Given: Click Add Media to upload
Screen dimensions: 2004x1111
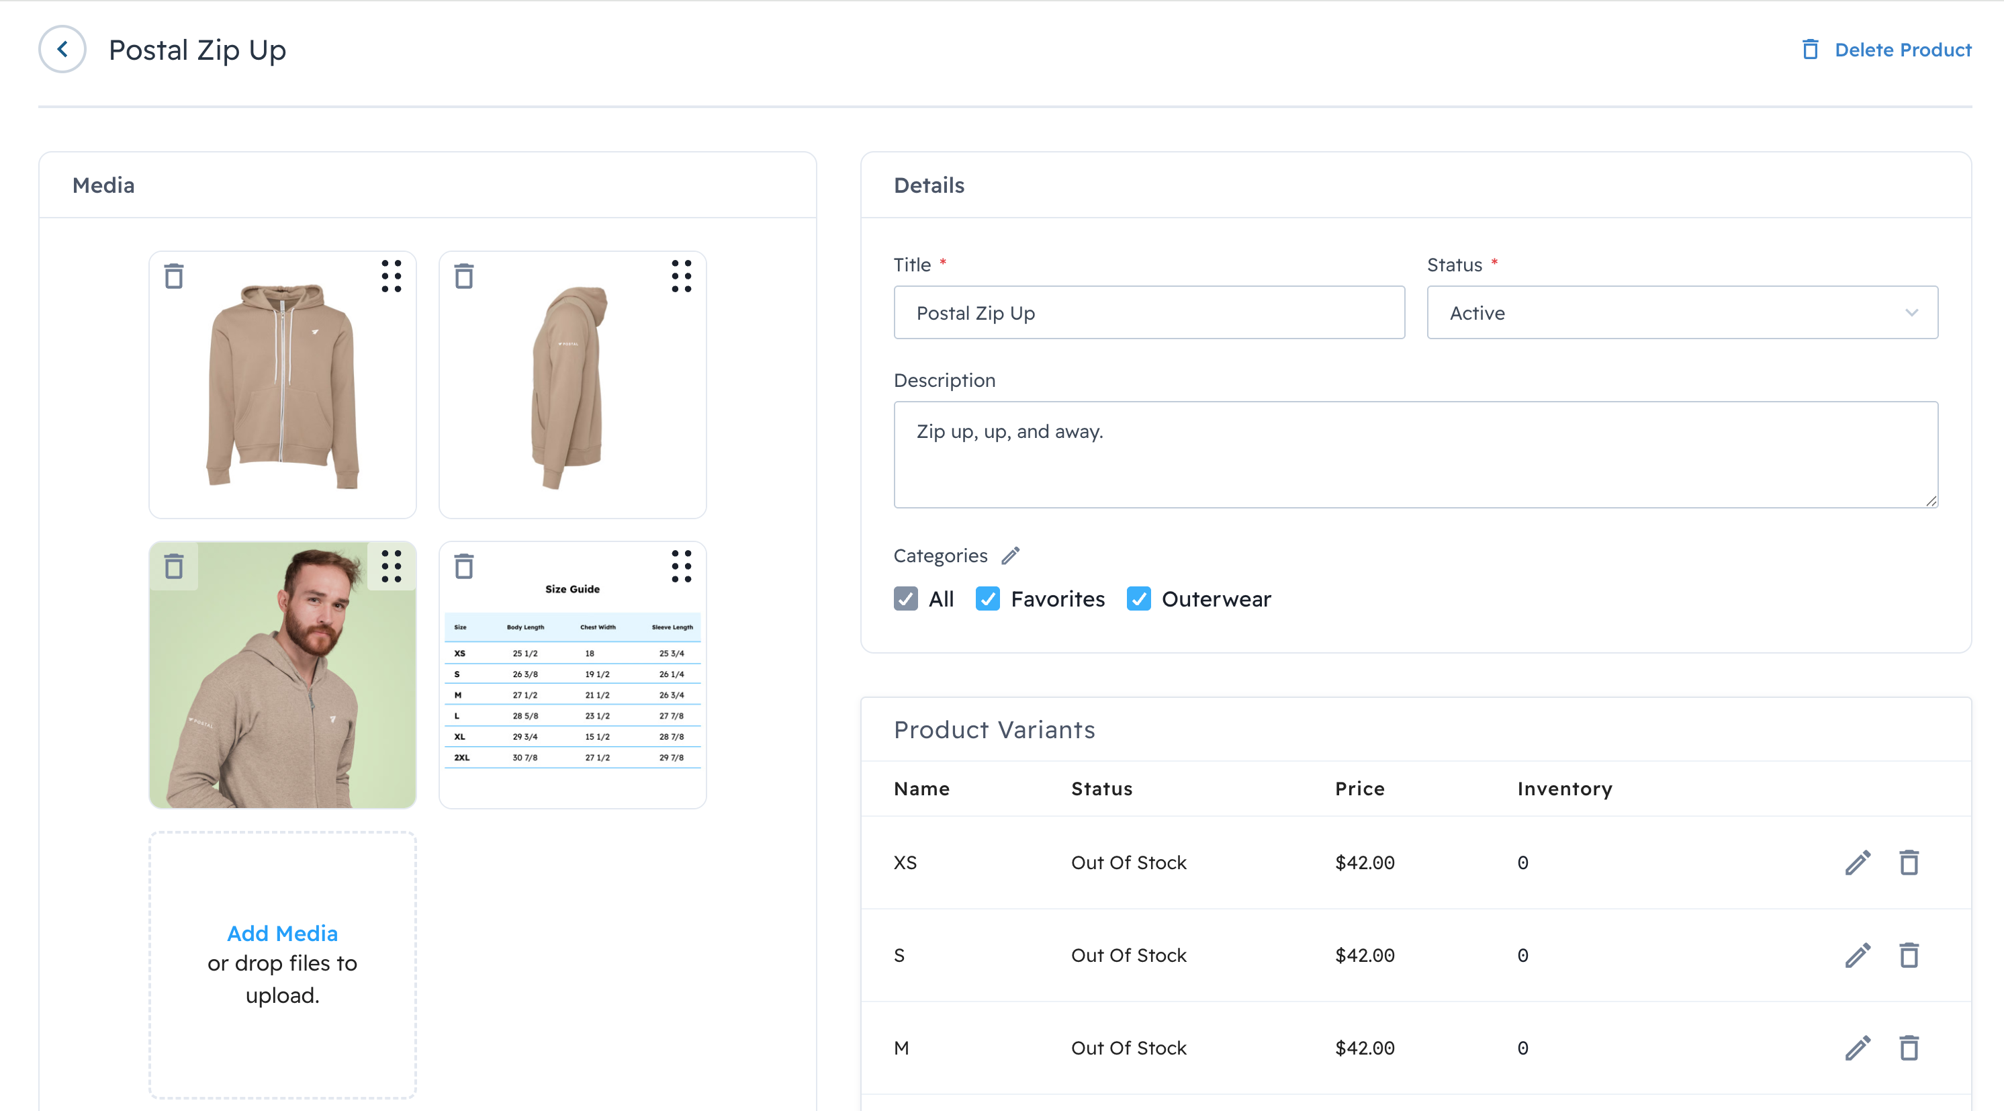Looking at the screenshot, I should pos(281,933).
